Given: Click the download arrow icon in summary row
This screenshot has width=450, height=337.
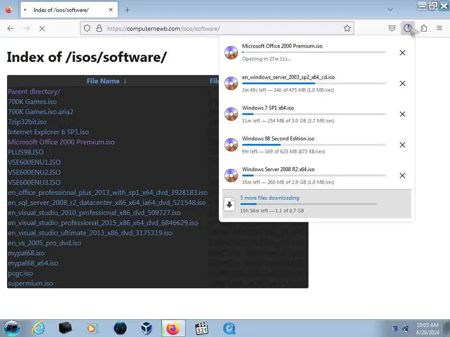Looking at the screenshot, I should 229,204.
